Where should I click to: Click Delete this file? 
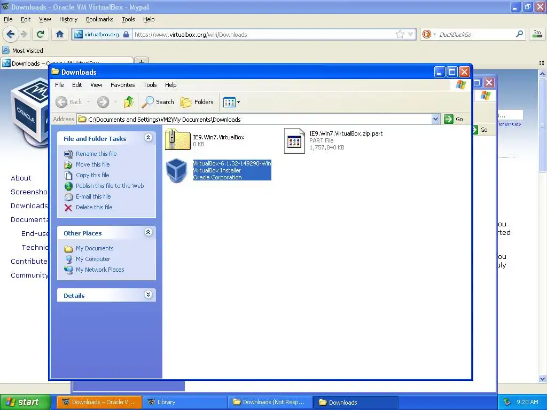point(94,207)
